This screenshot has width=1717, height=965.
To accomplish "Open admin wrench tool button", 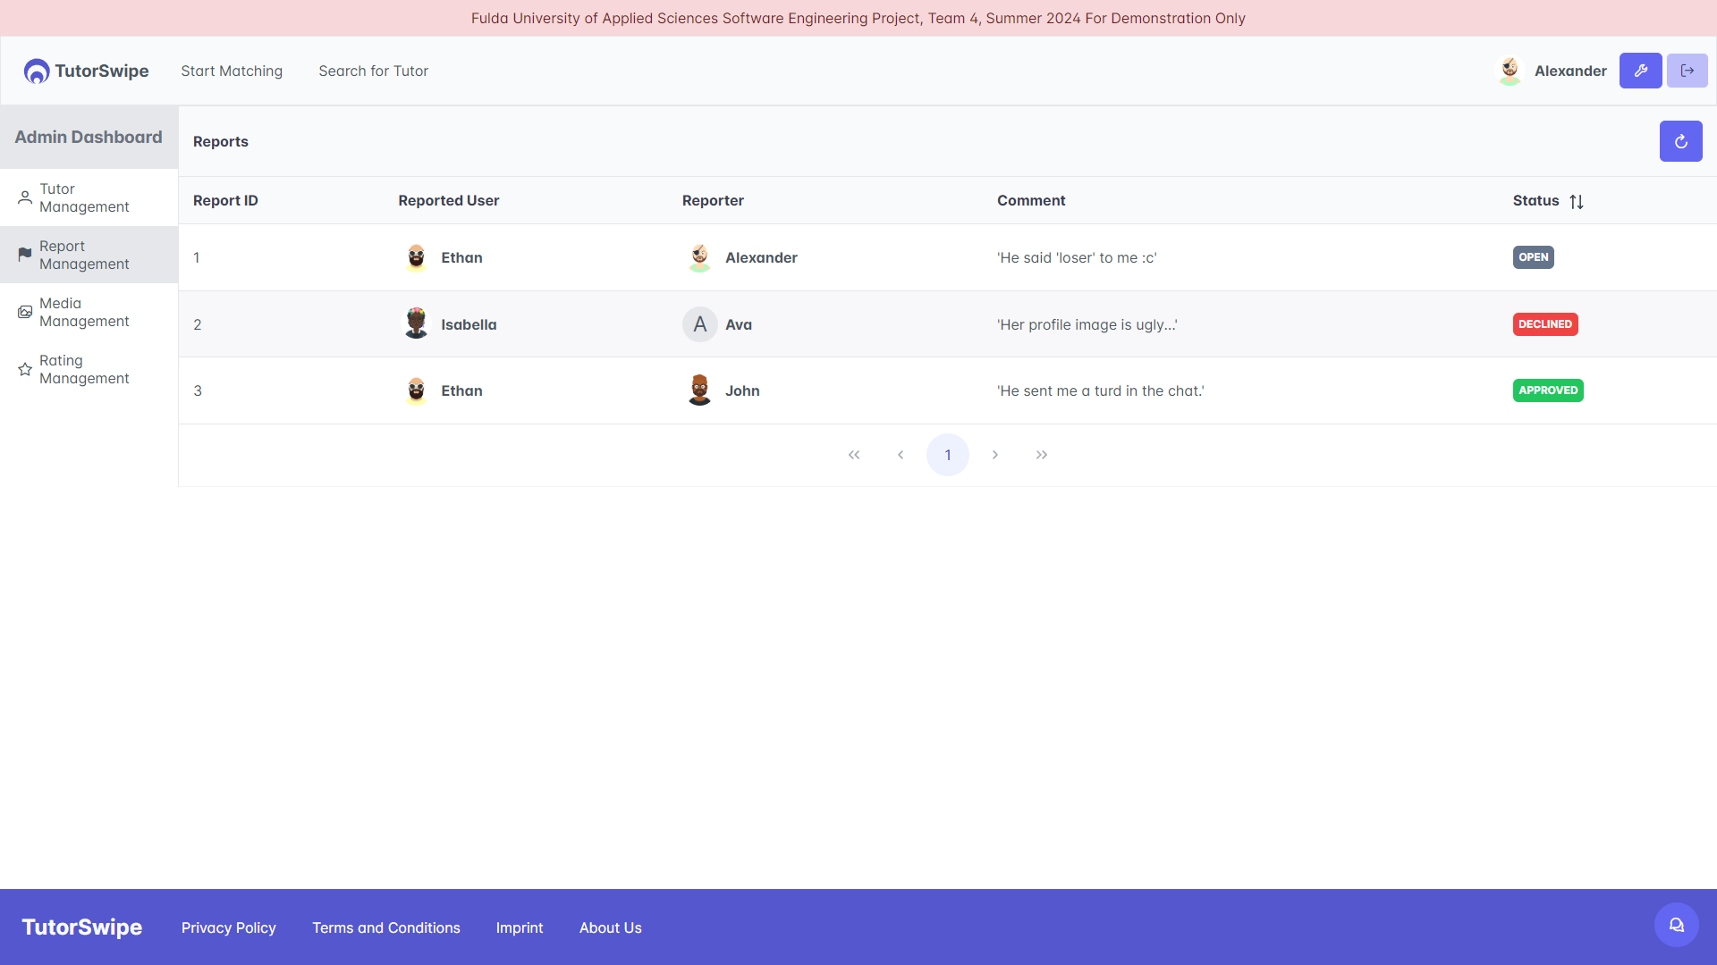I will [1640, 71].
